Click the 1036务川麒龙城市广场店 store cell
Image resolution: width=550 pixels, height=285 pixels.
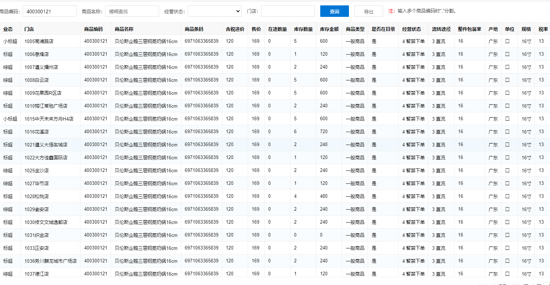[51, 261]
